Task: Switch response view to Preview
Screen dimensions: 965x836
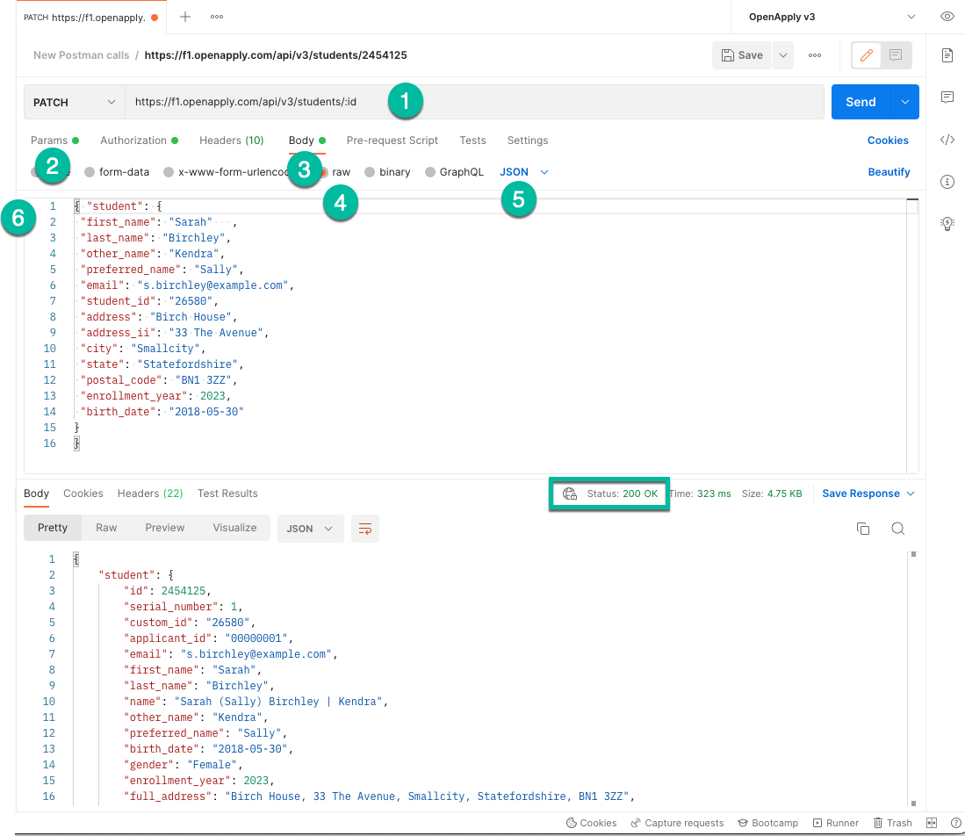Action: [165, 528]
